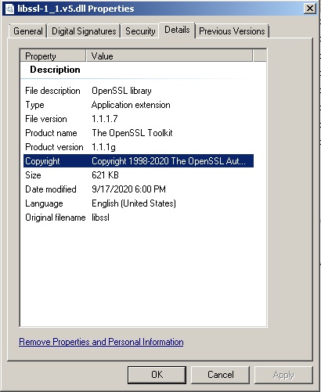Confirm with the OK button
Screen dimensions: 321x392
tap(157, 375)
